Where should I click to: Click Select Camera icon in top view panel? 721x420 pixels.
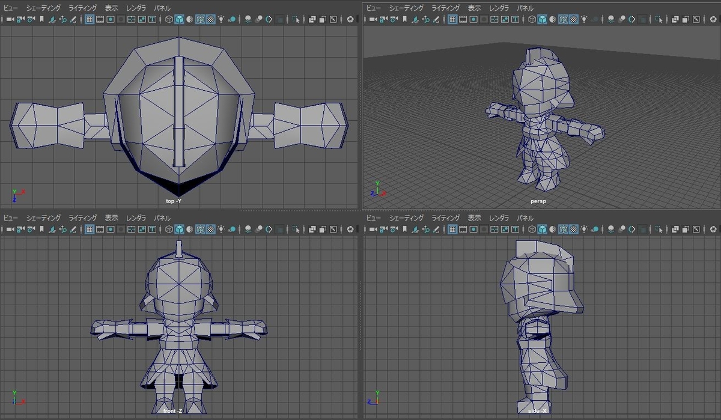click(10, 19)
